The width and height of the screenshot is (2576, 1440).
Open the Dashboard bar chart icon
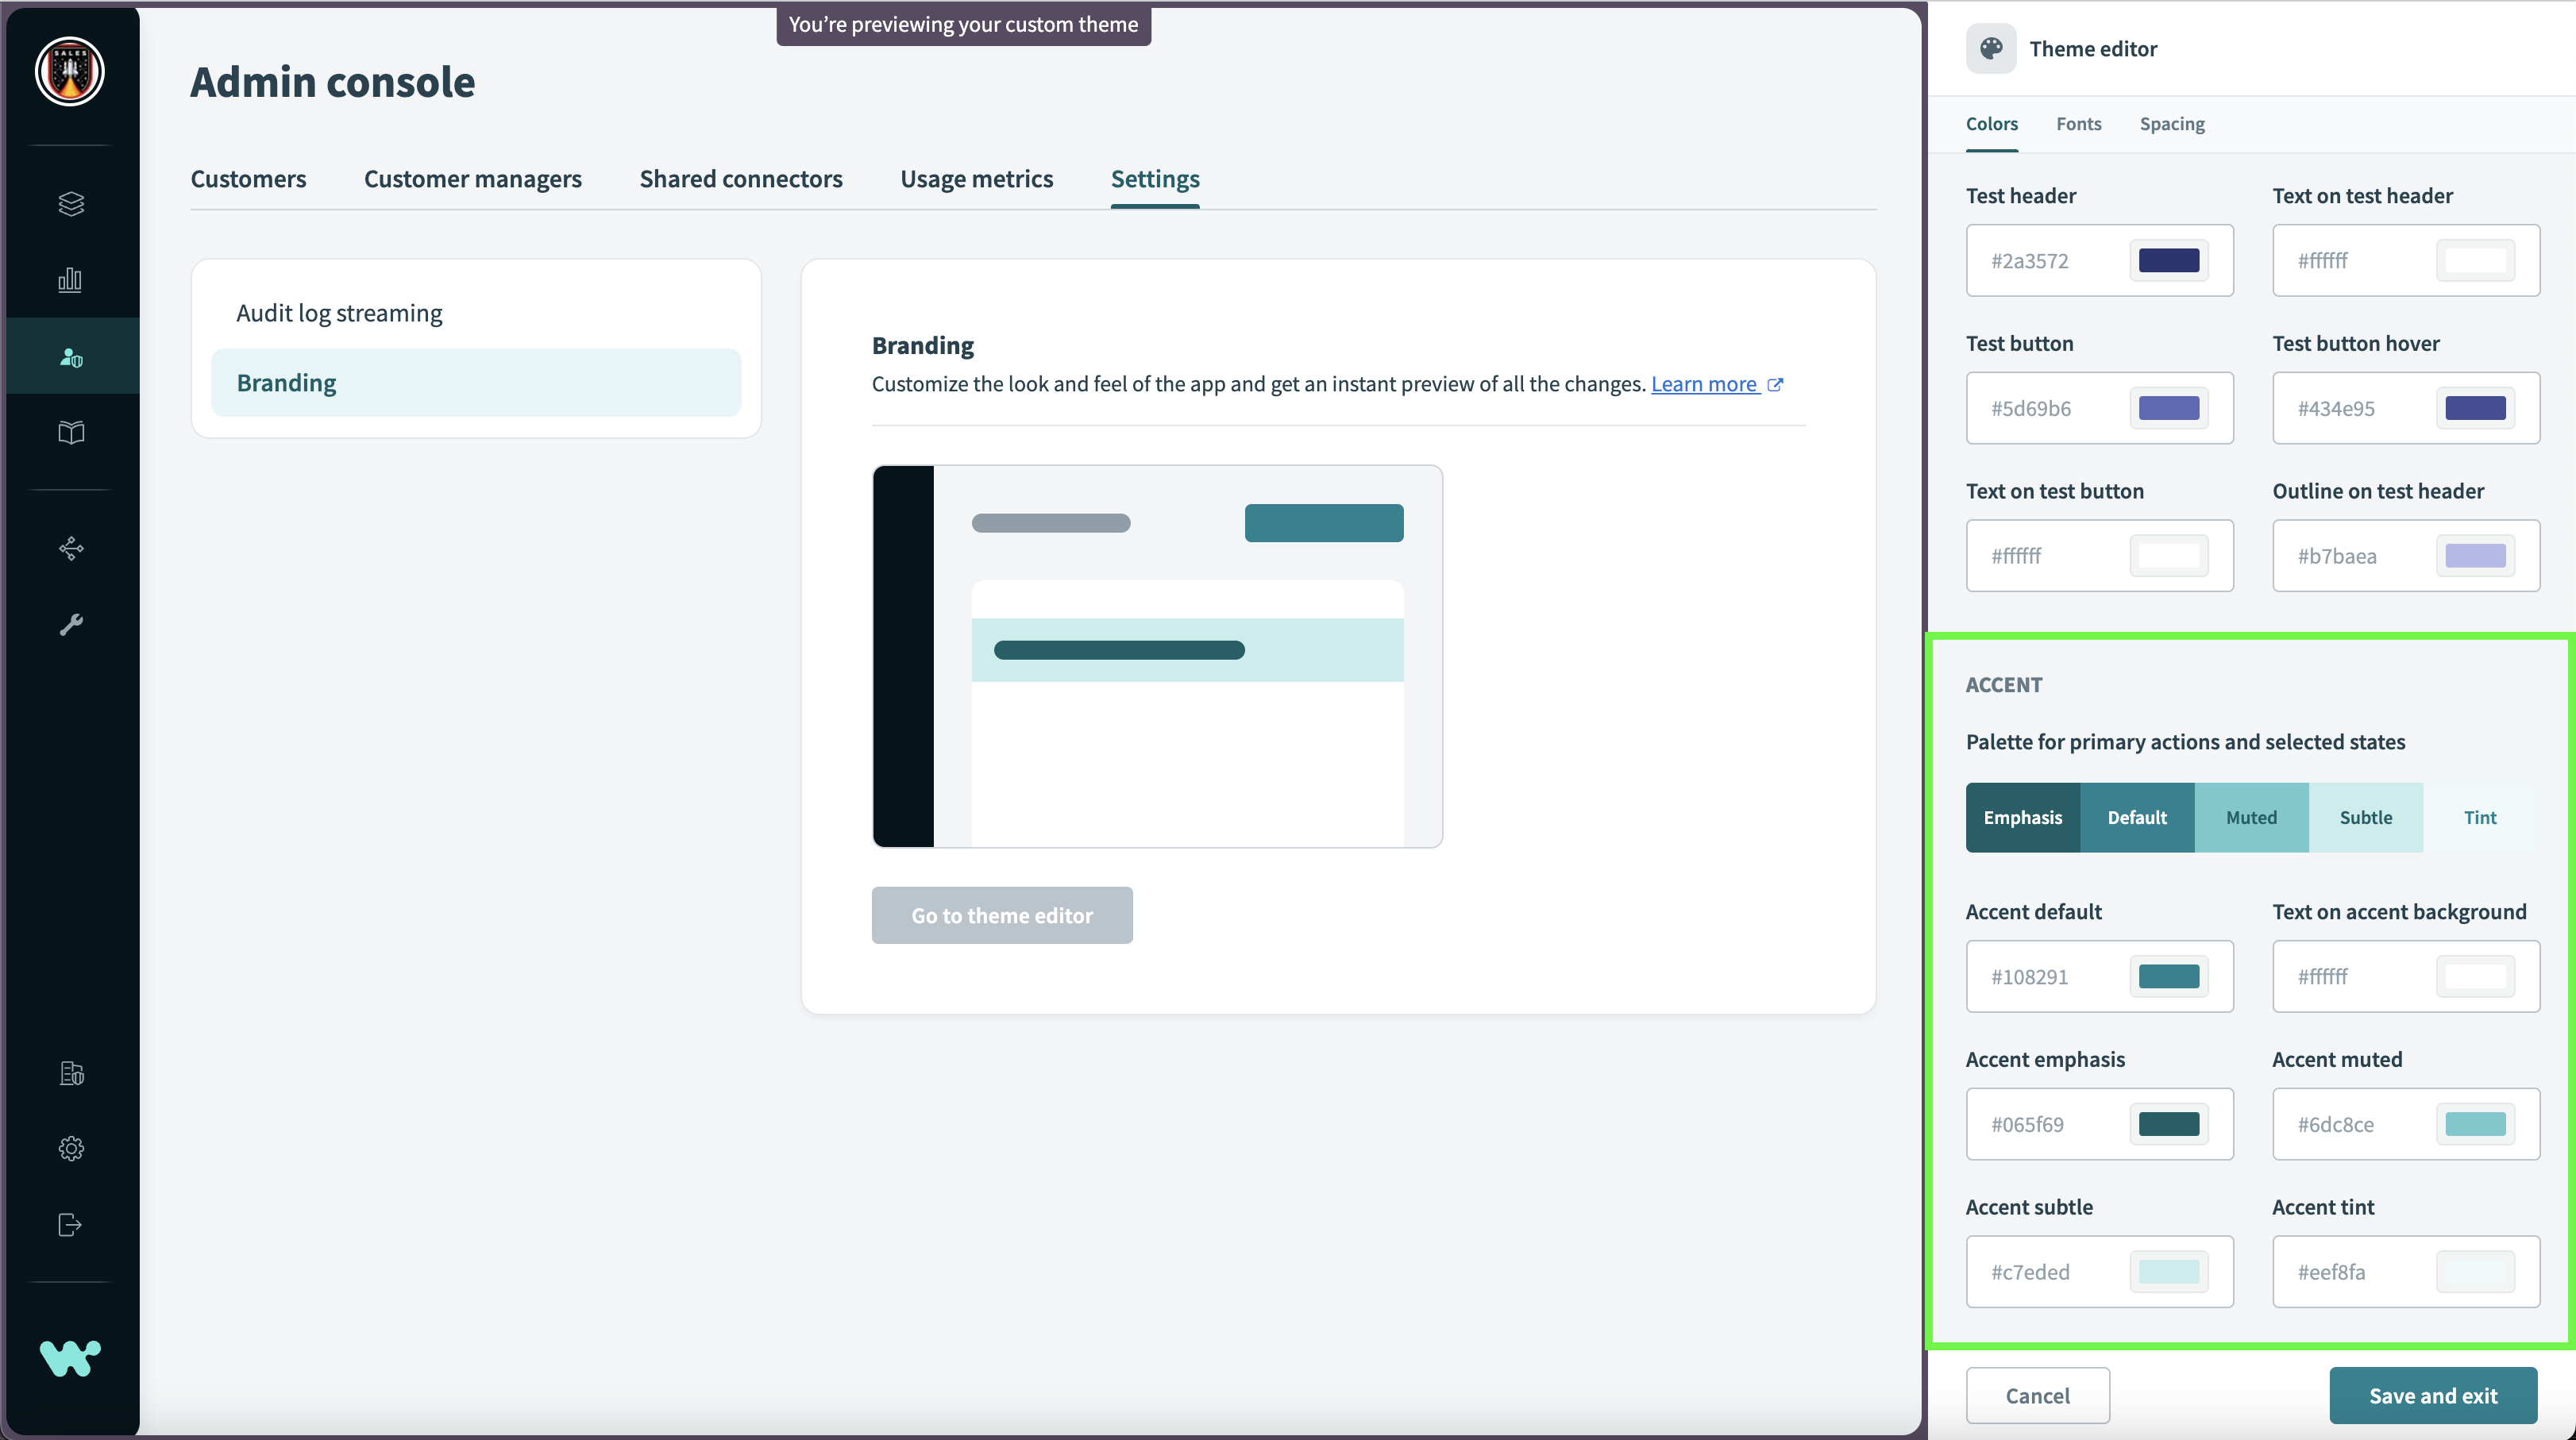point(71,280)
